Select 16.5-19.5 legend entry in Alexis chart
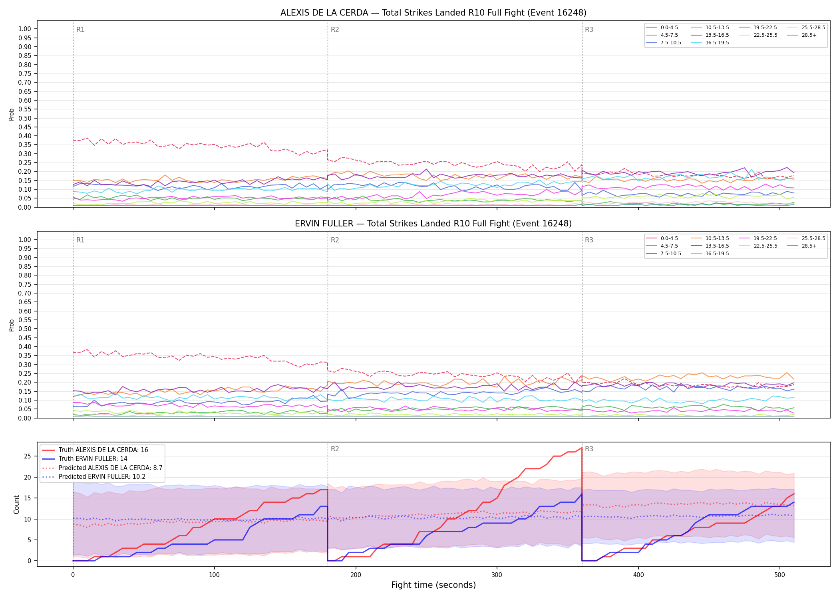 click(x=710, y=43)
